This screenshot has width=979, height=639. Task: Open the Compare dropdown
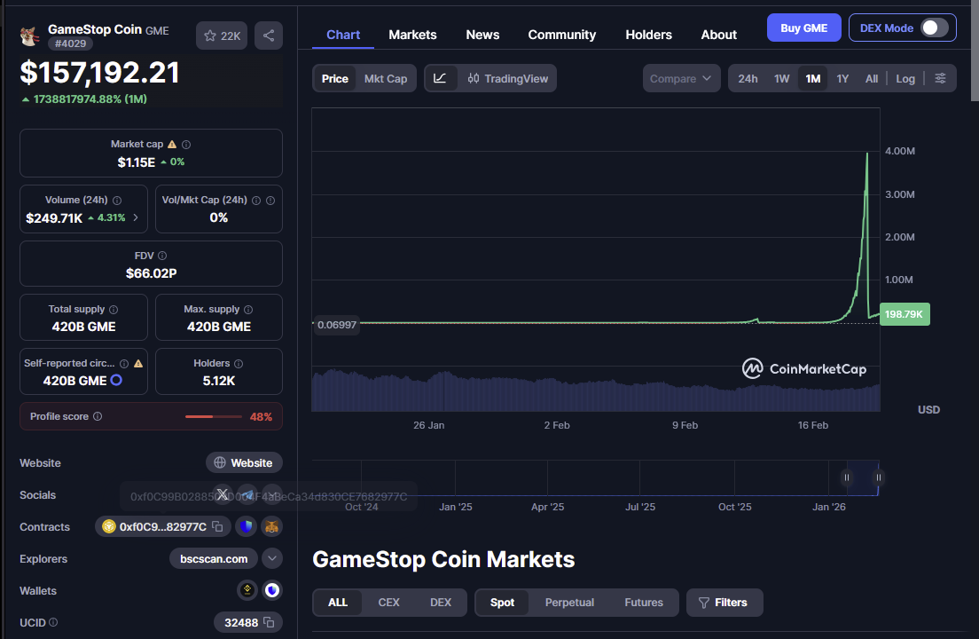coord(681,79)
